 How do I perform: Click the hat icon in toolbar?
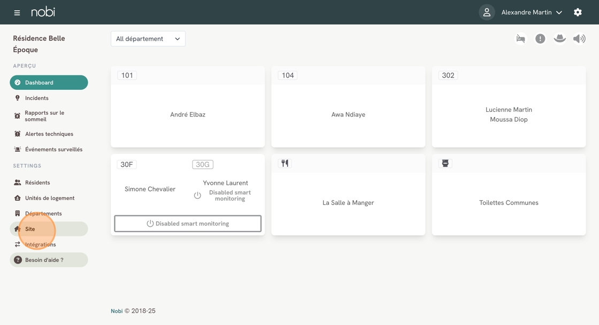[x=559, y=38]
